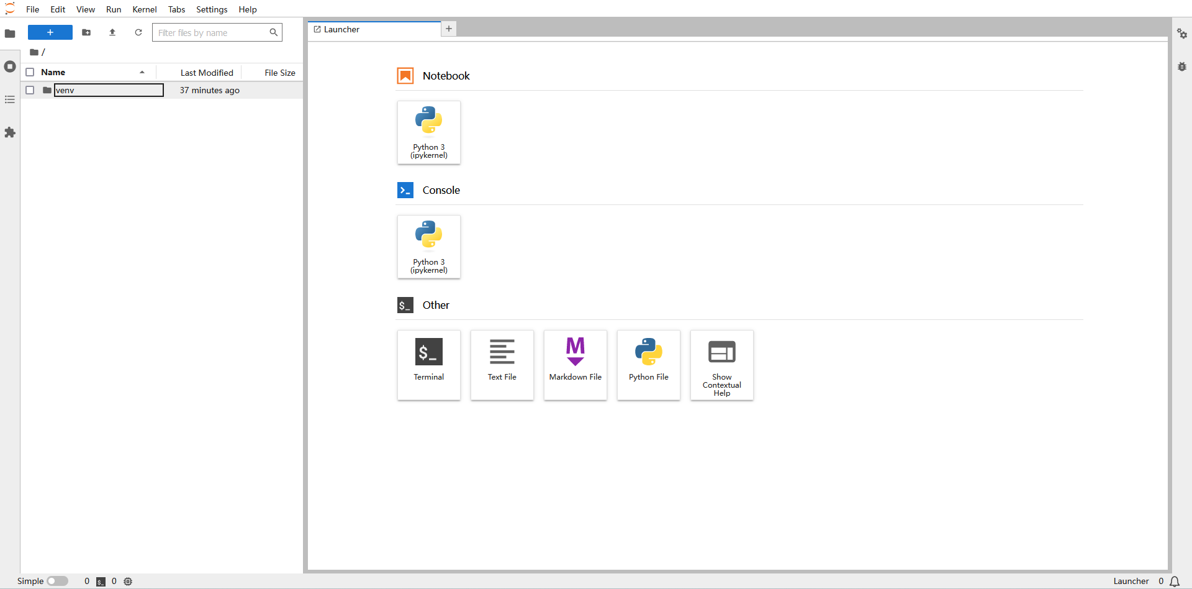Add a new tab with the plus button
Image resolution: width=1192 pixels, height=589 pixels.
(449, 29)
